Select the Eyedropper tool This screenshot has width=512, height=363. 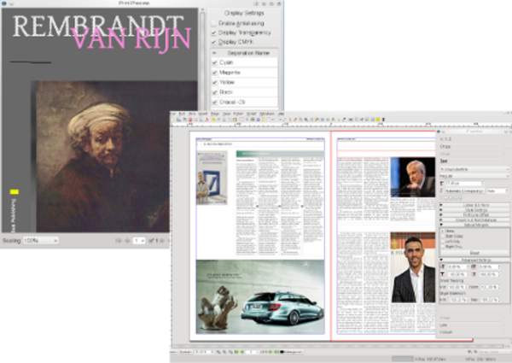(344, 120)
